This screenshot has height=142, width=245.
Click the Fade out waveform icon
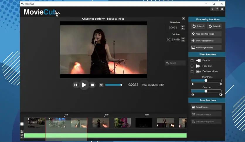click(x=198, y=66)
